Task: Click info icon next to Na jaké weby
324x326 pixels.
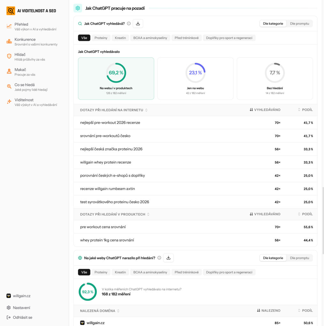Action: click(159, 258)
